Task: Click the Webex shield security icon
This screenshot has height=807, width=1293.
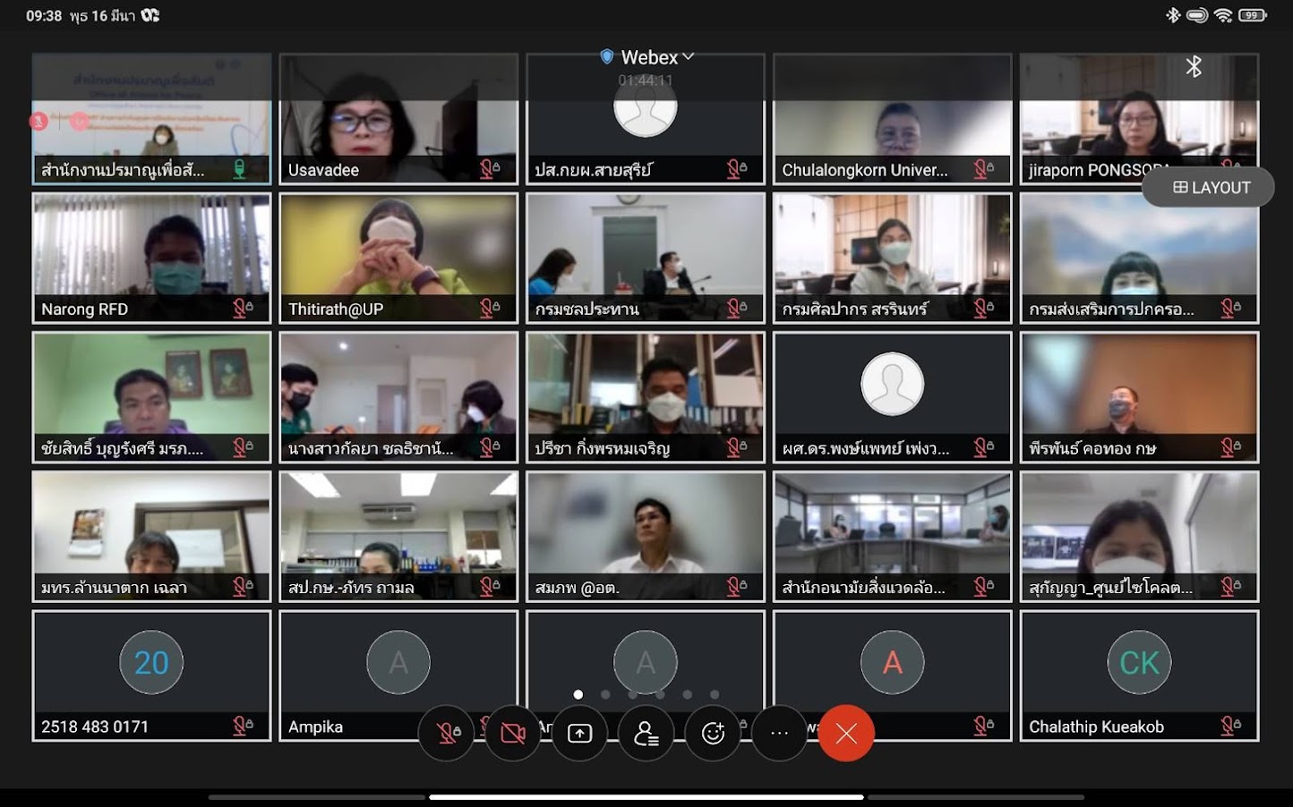Action: click(x=607, y=57)
